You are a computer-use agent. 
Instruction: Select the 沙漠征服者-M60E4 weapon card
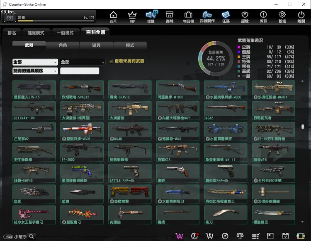click(274, 90)
